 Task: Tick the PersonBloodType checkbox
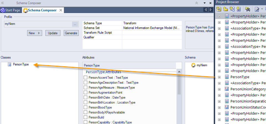[x=86, y=107]
